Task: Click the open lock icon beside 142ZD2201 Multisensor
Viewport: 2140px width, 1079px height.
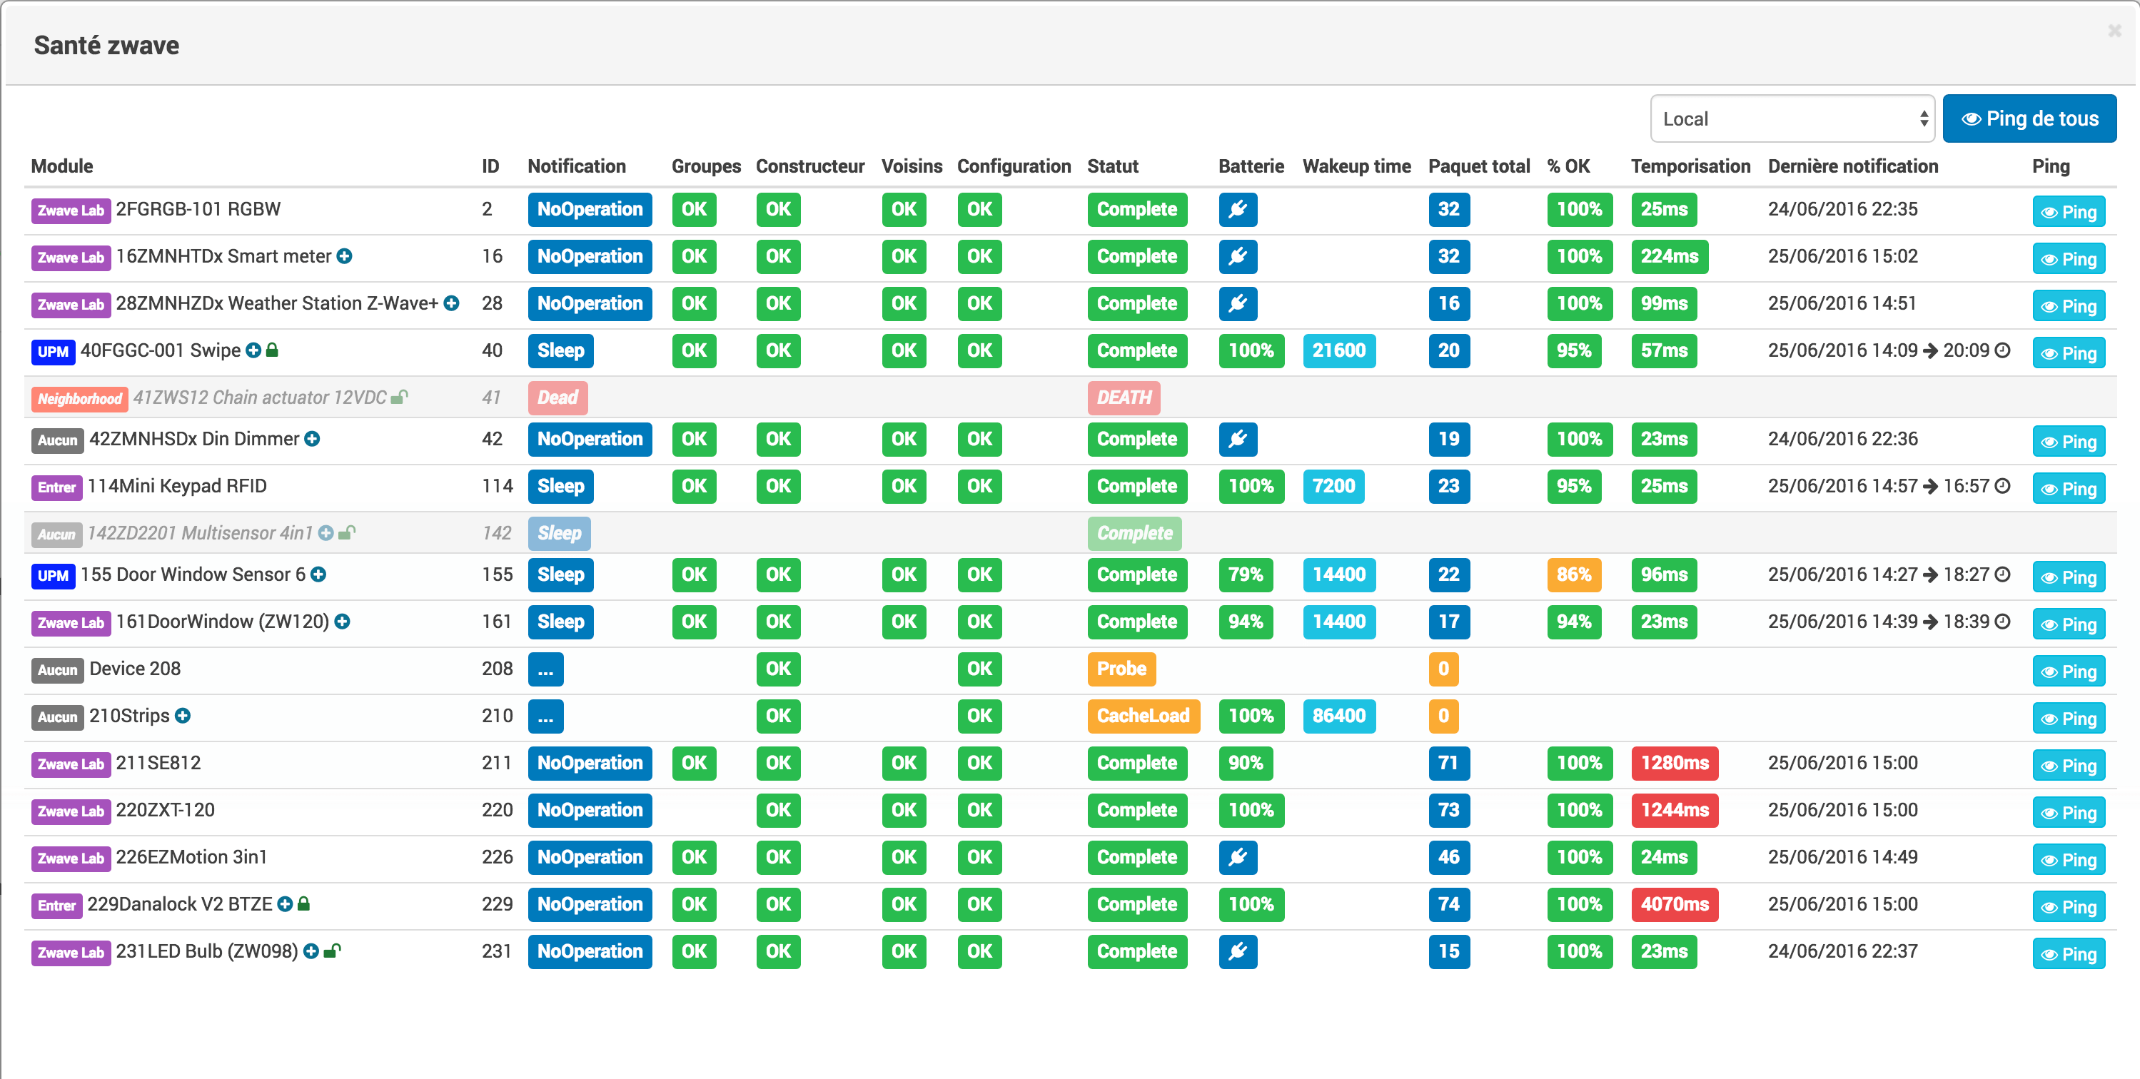Action: (x=347, y=532)
